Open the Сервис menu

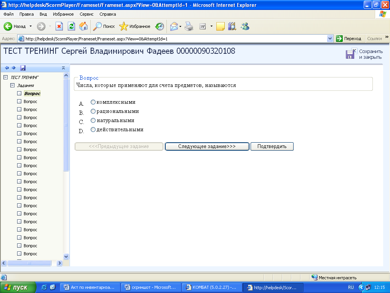pyautogui.click(x=86, y=14)
